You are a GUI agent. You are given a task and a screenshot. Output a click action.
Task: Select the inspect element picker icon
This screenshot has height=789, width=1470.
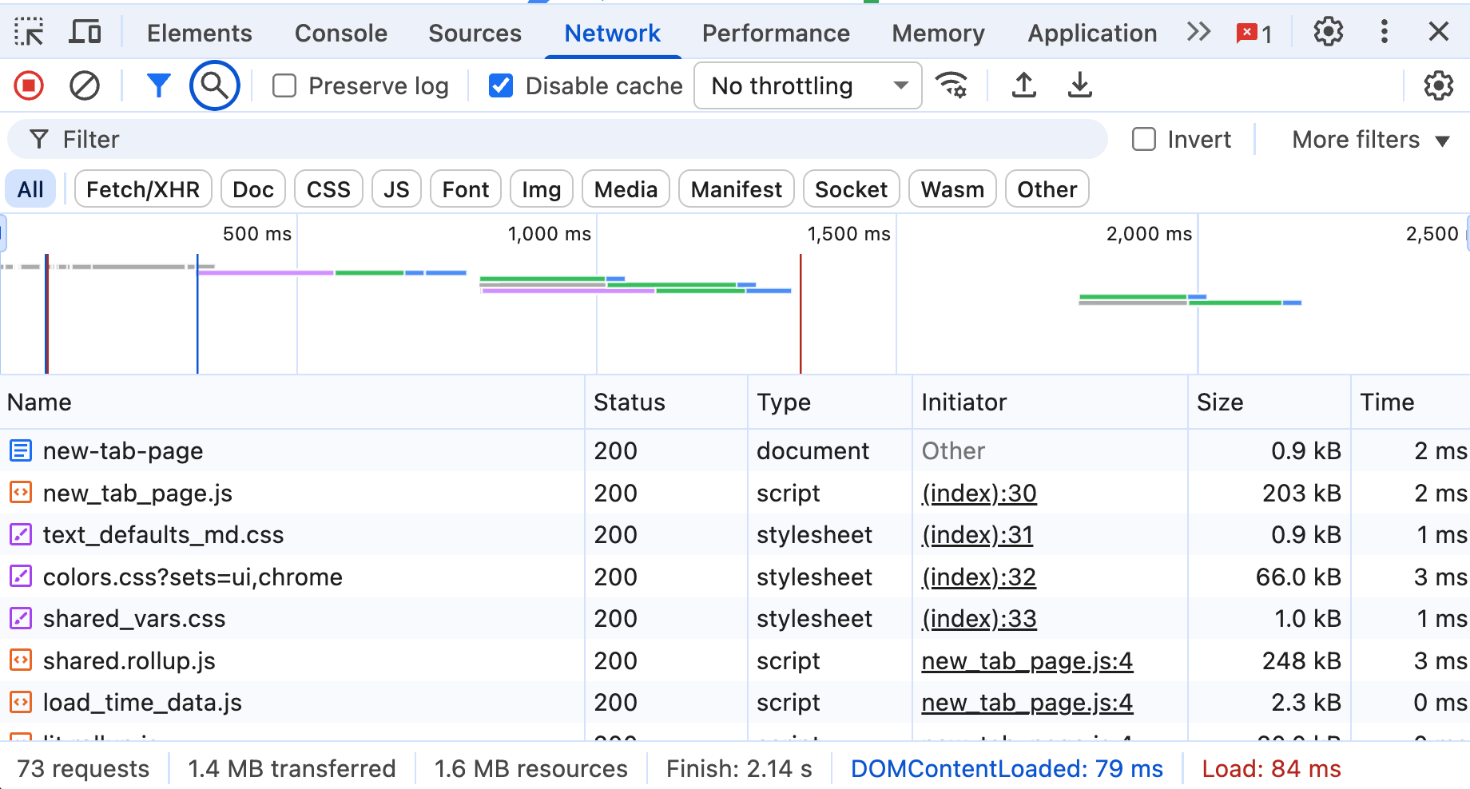(30, 33)
